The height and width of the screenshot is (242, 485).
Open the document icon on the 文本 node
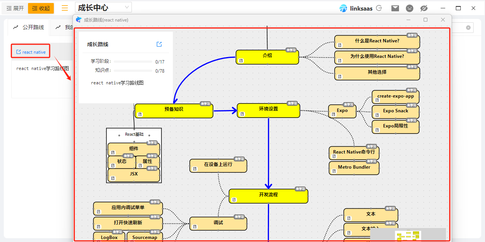[349, 218]
